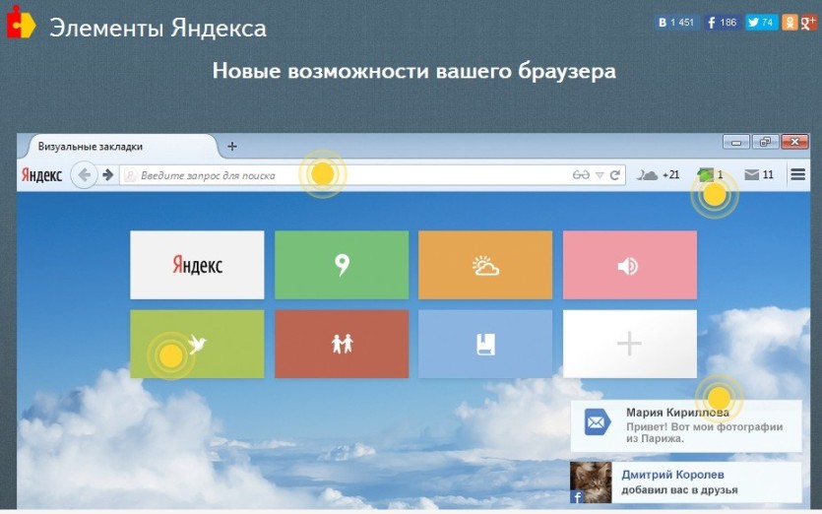Open a new tab with plus button

point(232,147)
